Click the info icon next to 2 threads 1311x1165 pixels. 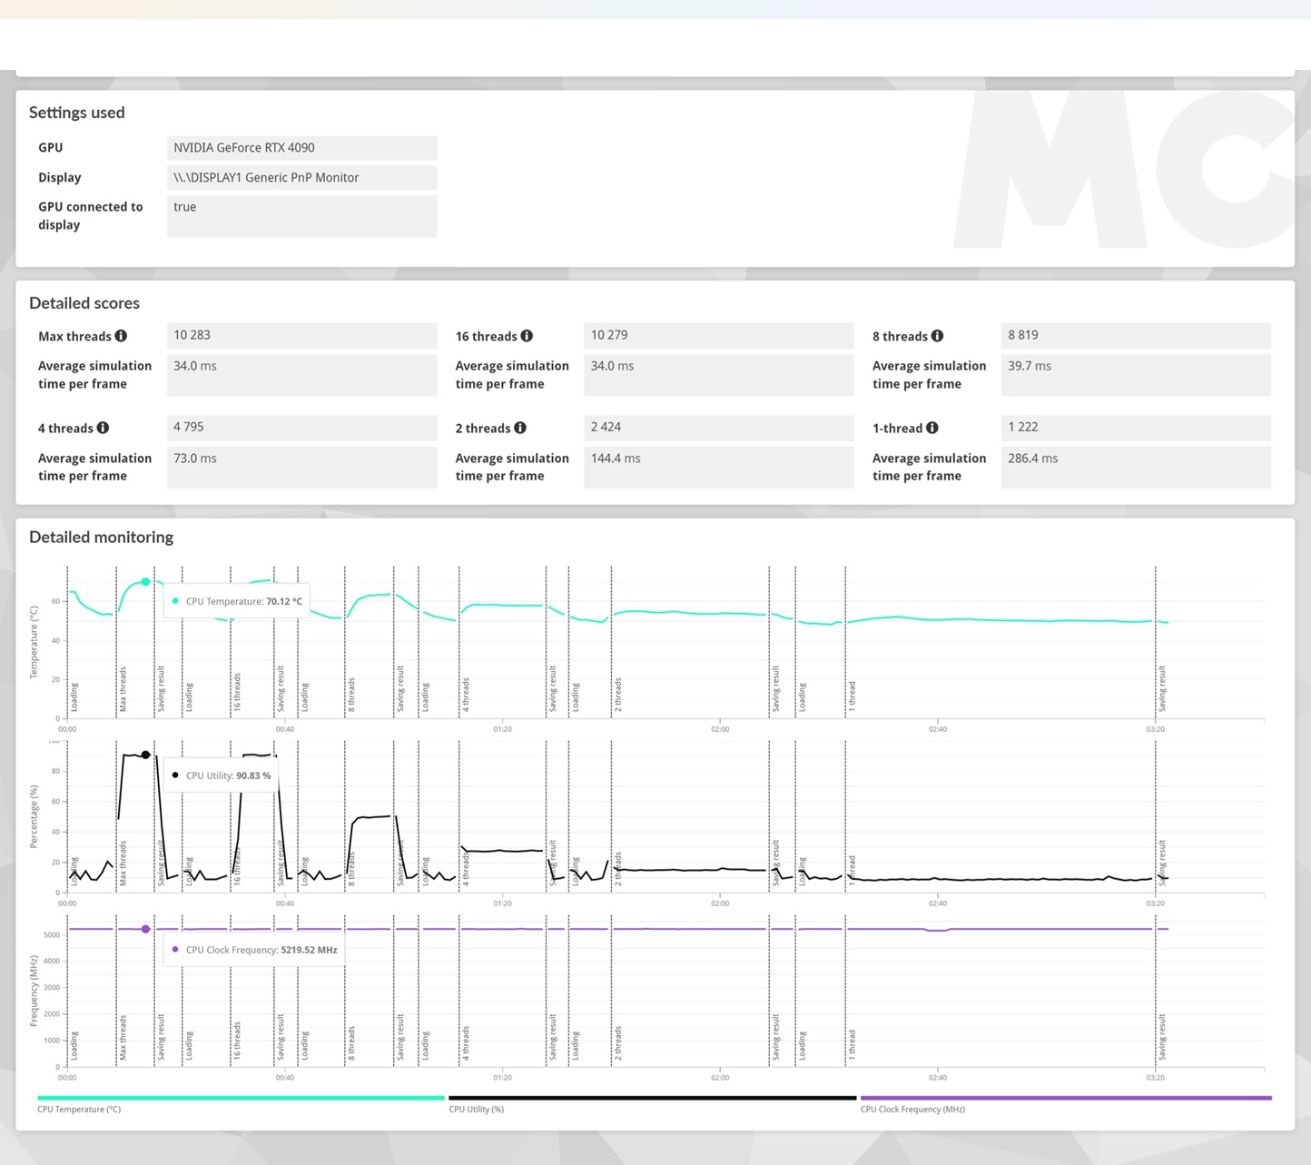(520, 428)
